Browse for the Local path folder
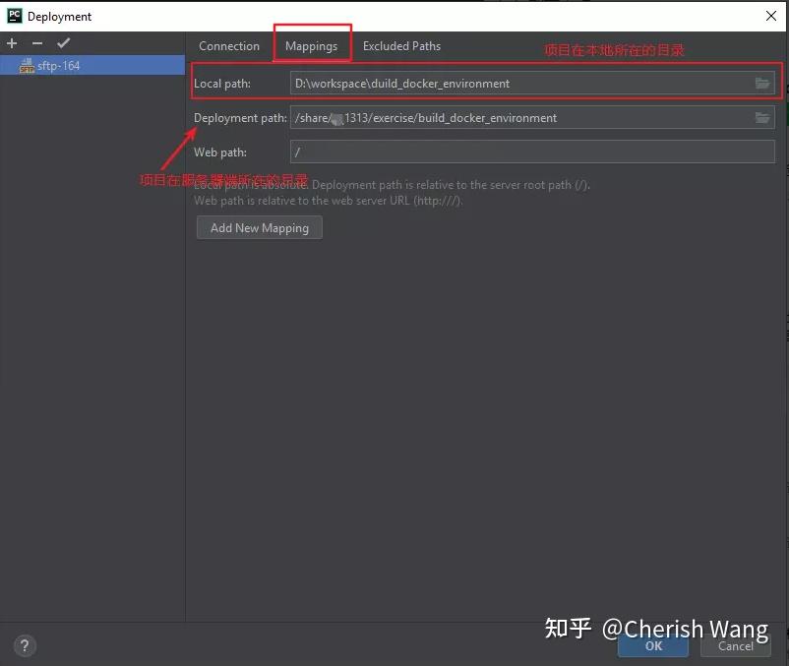The image size is (789, 666). [x=762, y=83]
